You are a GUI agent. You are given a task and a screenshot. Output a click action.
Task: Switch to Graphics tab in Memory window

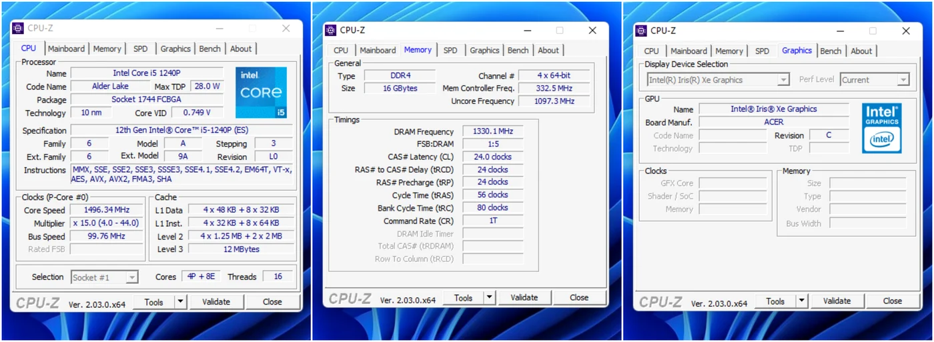(x=484, y=50)
